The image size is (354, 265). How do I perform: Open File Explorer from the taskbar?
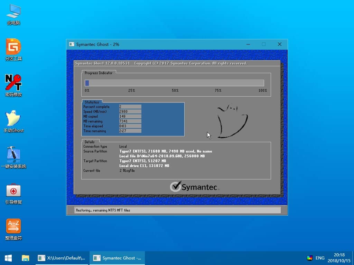[26, 258]
